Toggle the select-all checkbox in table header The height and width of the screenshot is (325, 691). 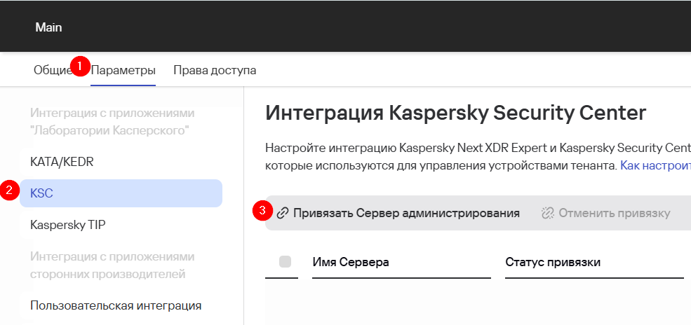pos(285,262)
